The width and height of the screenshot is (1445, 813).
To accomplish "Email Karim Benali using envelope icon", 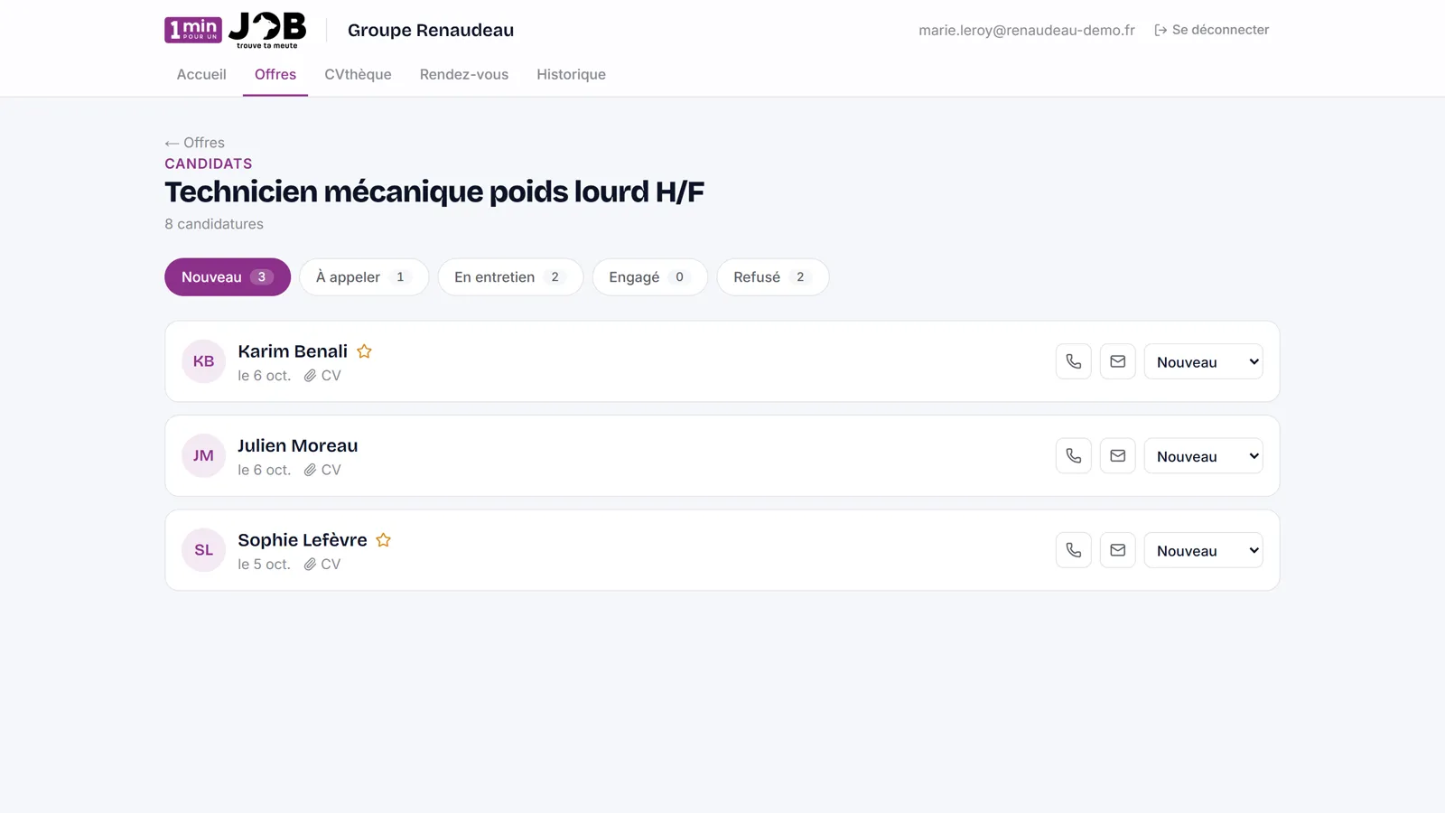I will (1117, 361).
